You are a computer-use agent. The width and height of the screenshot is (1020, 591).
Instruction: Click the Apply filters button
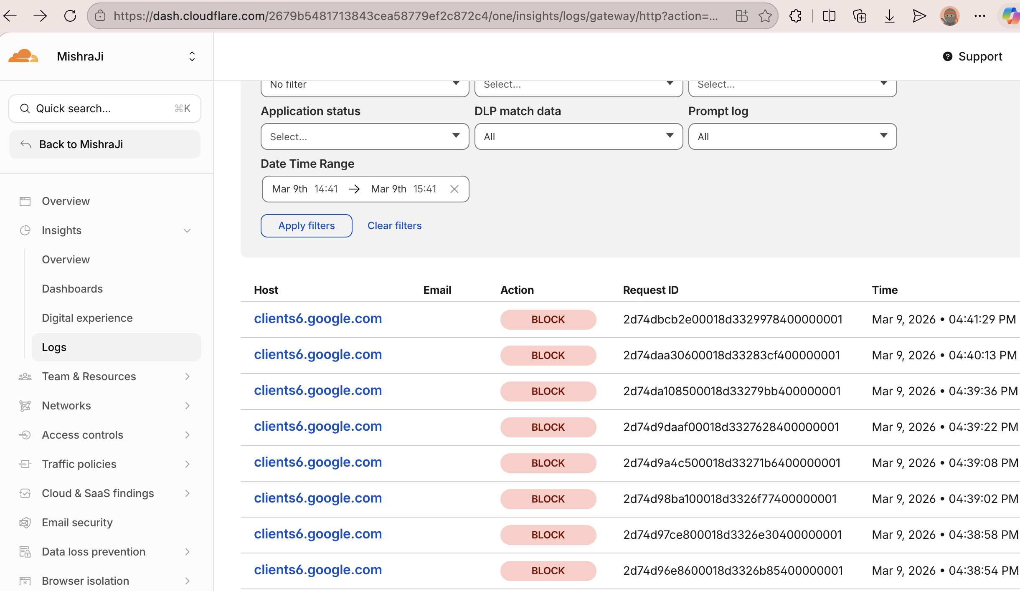pos(306,225)
